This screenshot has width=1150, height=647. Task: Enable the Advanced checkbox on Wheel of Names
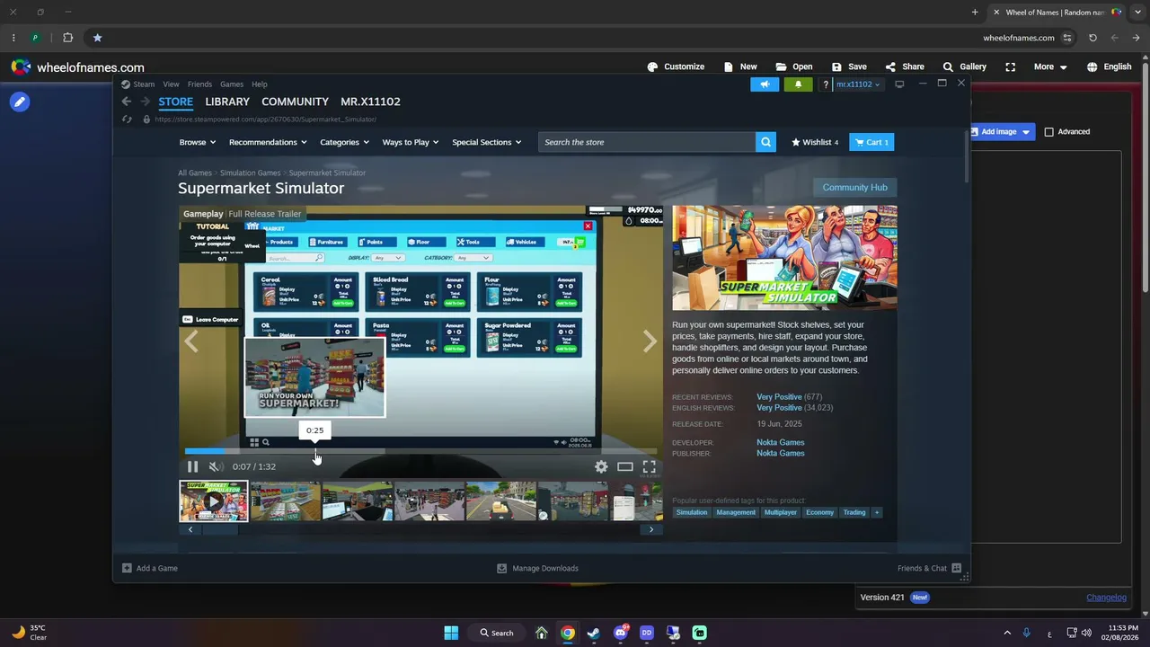point(1048,132)
